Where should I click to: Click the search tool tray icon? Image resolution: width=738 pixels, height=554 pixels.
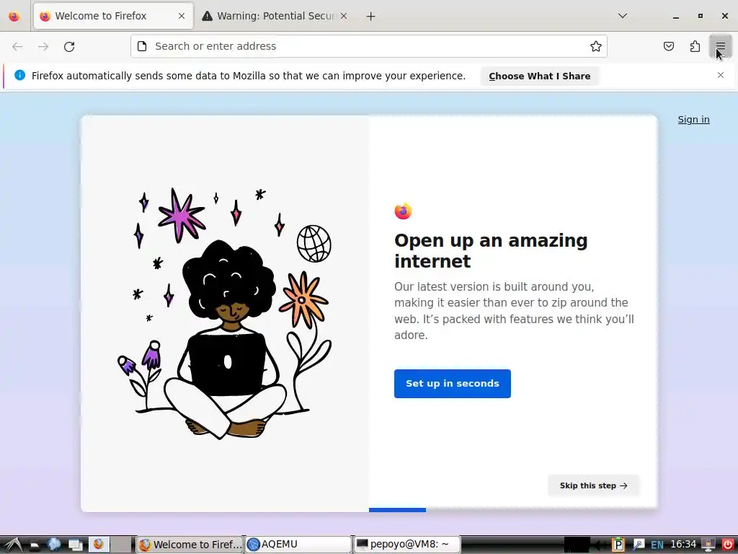coord(638,545)
